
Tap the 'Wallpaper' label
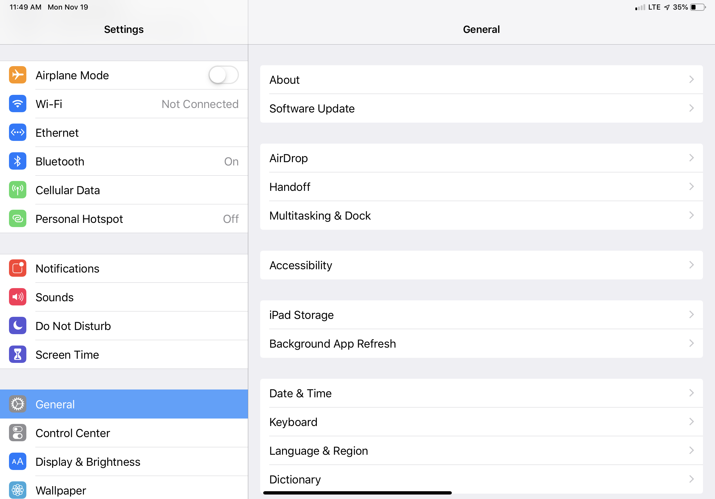tap(61, 491)
